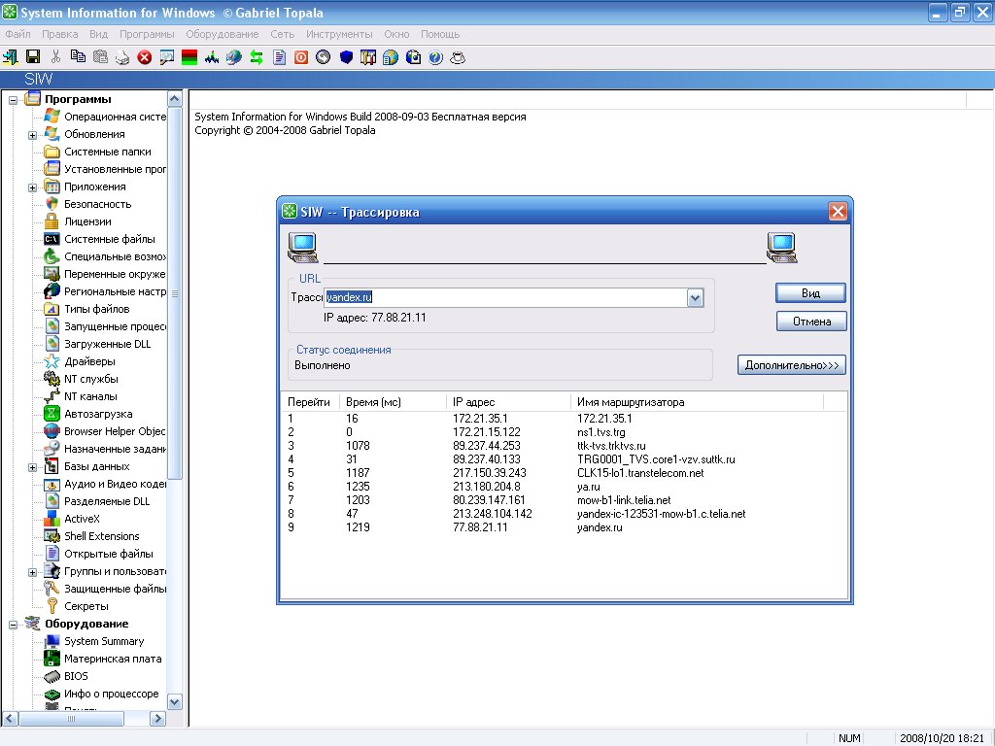Expand the Базы данных tree node
This screenshot has width=995, height=746.
(x=32, y=466)
